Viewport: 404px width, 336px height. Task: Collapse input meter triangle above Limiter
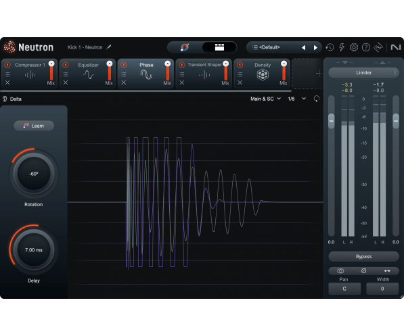[x=345, y=63]
